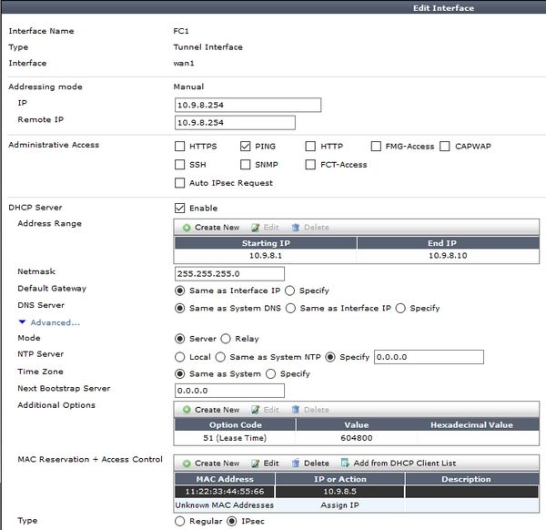Uncheck DHCP Server Enable checkbox
Screen dimensions: 546x530
click(179, 208)
